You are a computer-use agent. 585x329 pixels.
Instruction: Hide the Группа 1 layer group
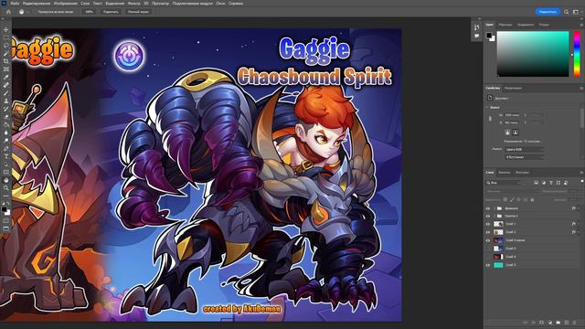(488, 216)
